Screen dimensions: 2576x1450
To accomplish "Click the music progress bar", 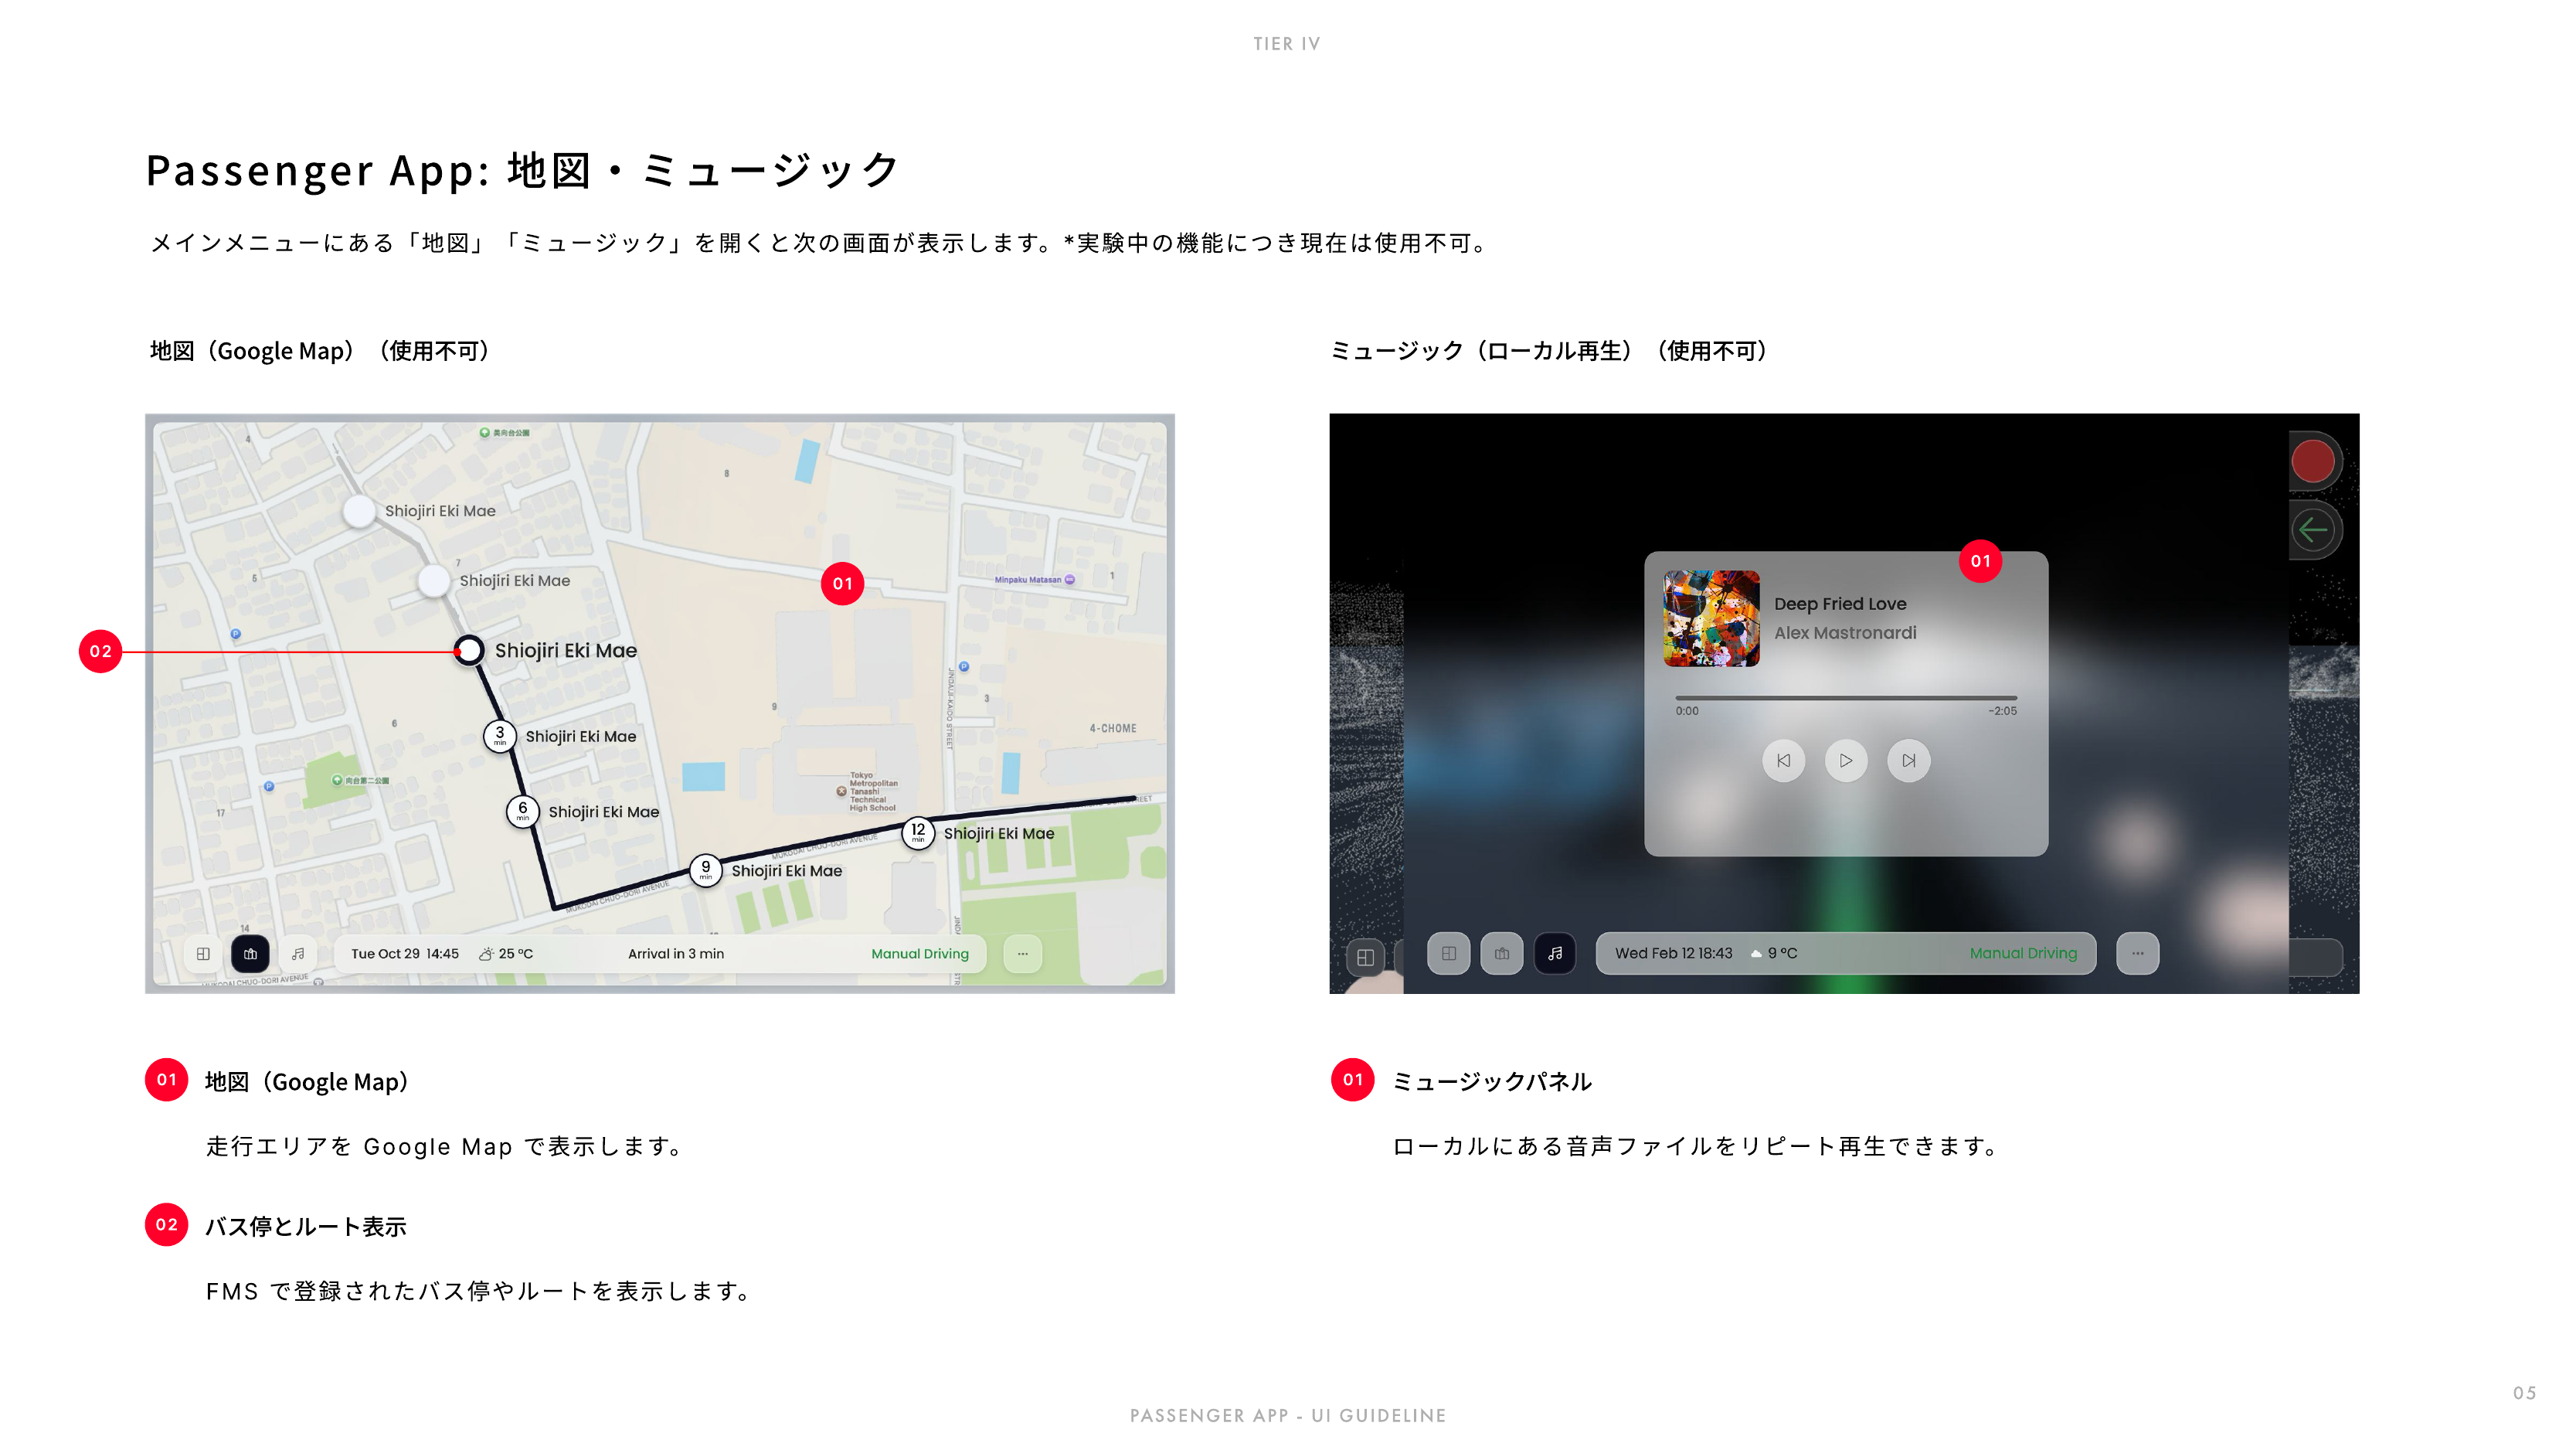I will (x=1846, y=697).
